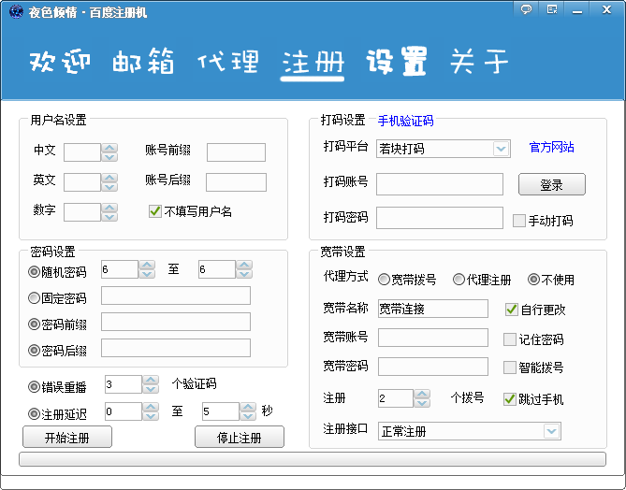Click the 英文 number field
626x490 pixels.
[x=82, y=182]
